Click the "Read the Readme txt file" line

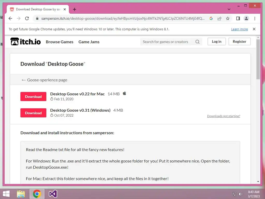click(75, 150)
